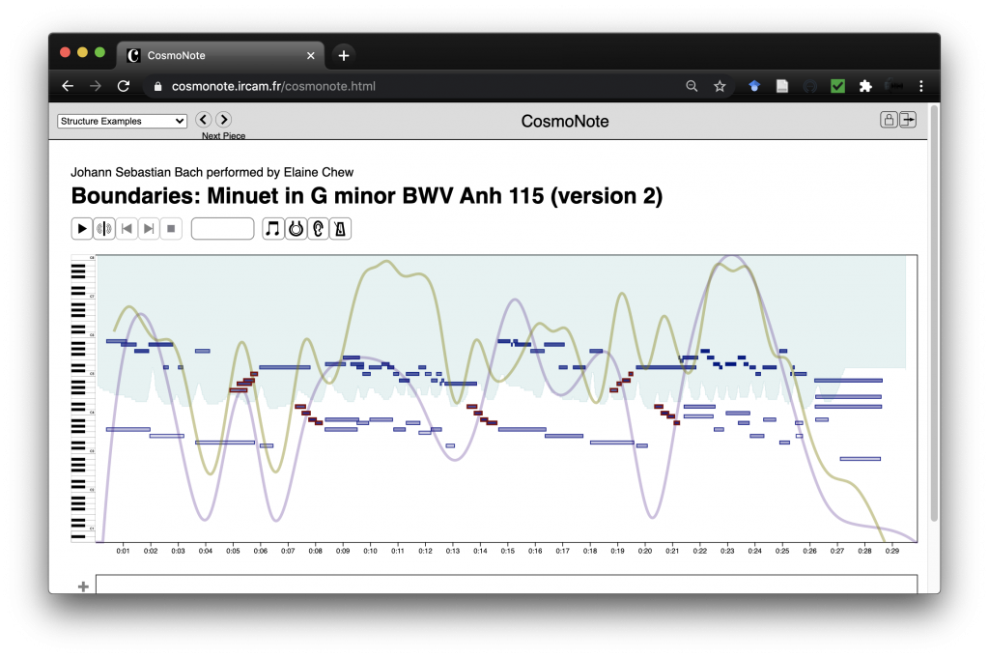Image resolution: width=989 pixels, height=658 pixels.
Task: Select the CosmoNote browser tab
Action: [221, 55]
